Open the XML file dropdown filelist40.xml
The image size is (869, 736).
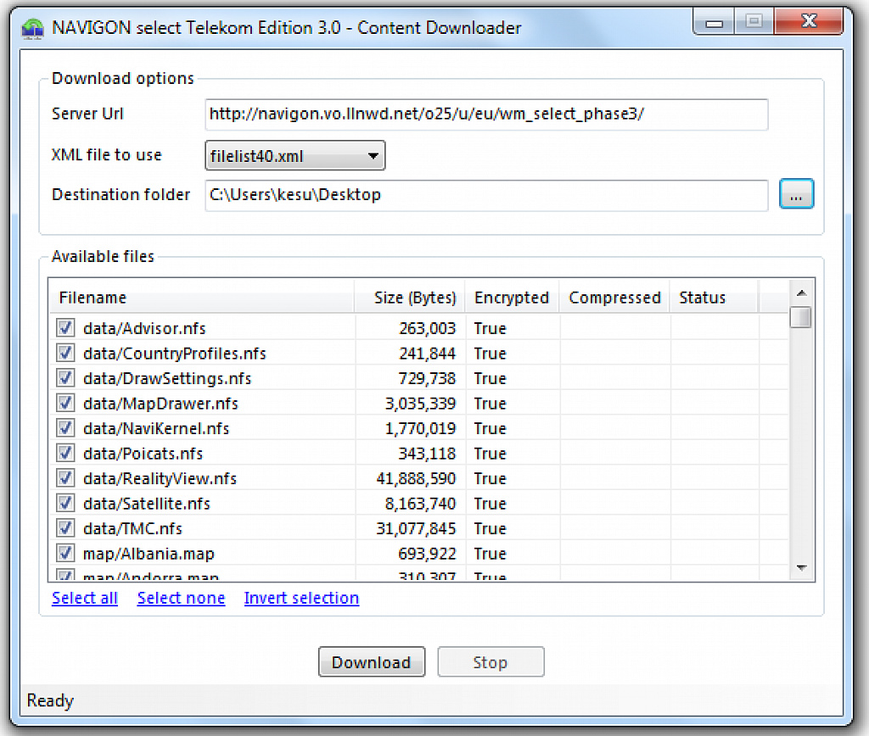tap(294, 156)
